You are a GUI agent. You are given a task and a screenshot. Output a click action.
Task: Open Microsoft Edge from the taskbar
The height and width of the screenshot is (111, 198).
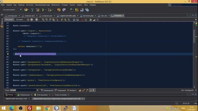(x=12, y=108)
